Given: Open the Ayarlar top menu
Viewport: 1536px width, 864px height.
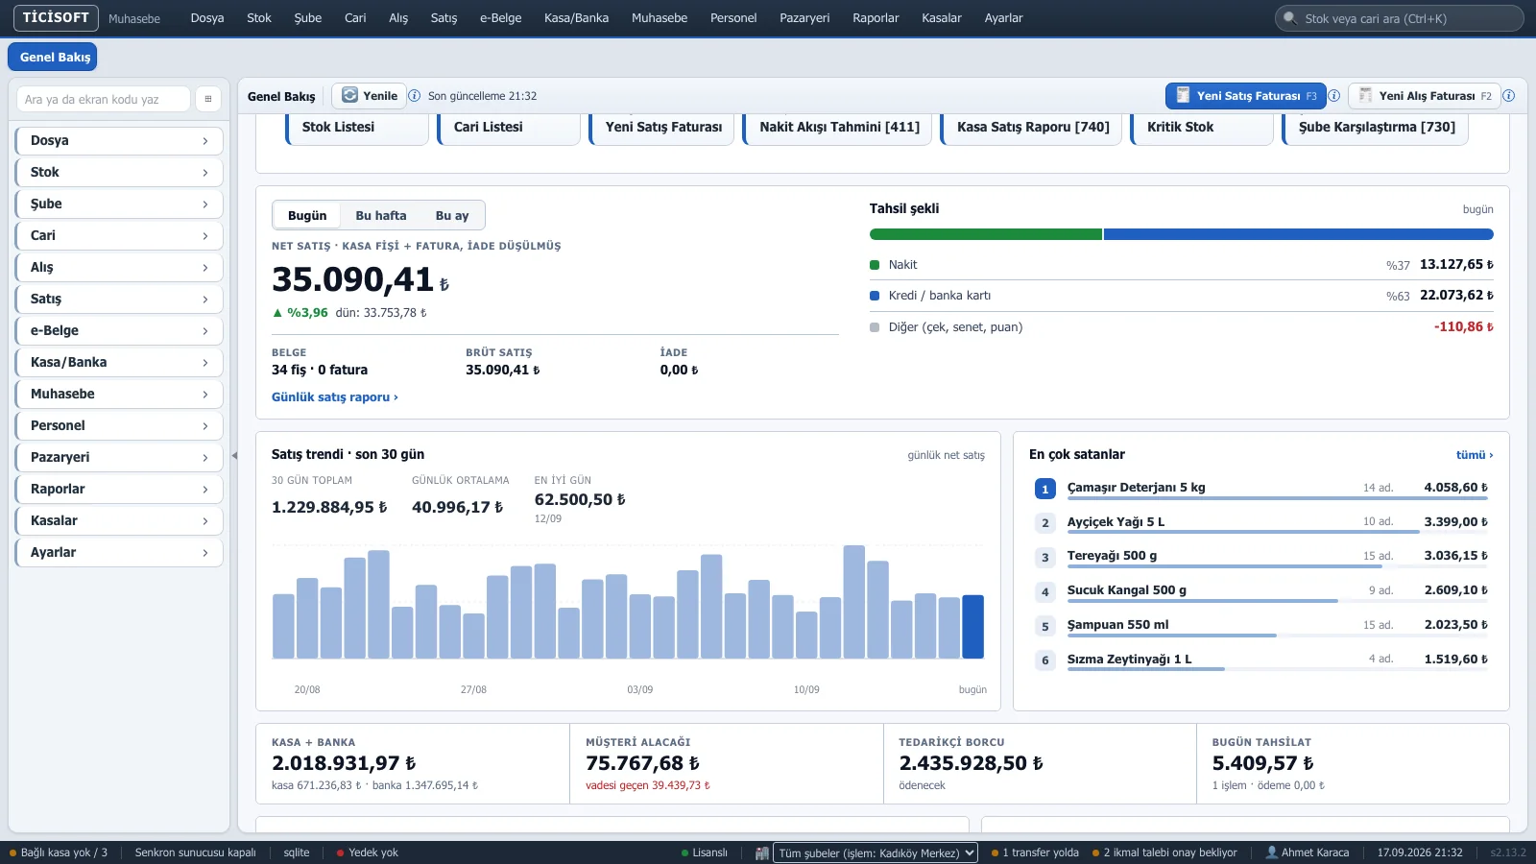Looking at the screenshot, I should [x=1003, y=18].
